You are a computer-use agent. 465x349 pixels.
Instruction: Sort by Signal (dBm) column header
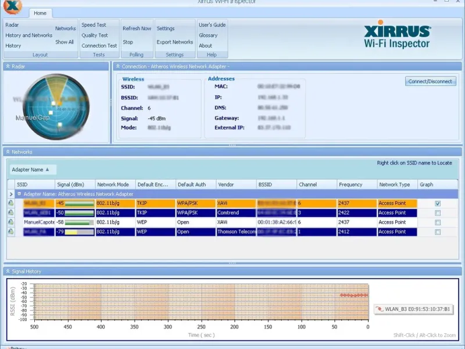[x=75, y=184]
